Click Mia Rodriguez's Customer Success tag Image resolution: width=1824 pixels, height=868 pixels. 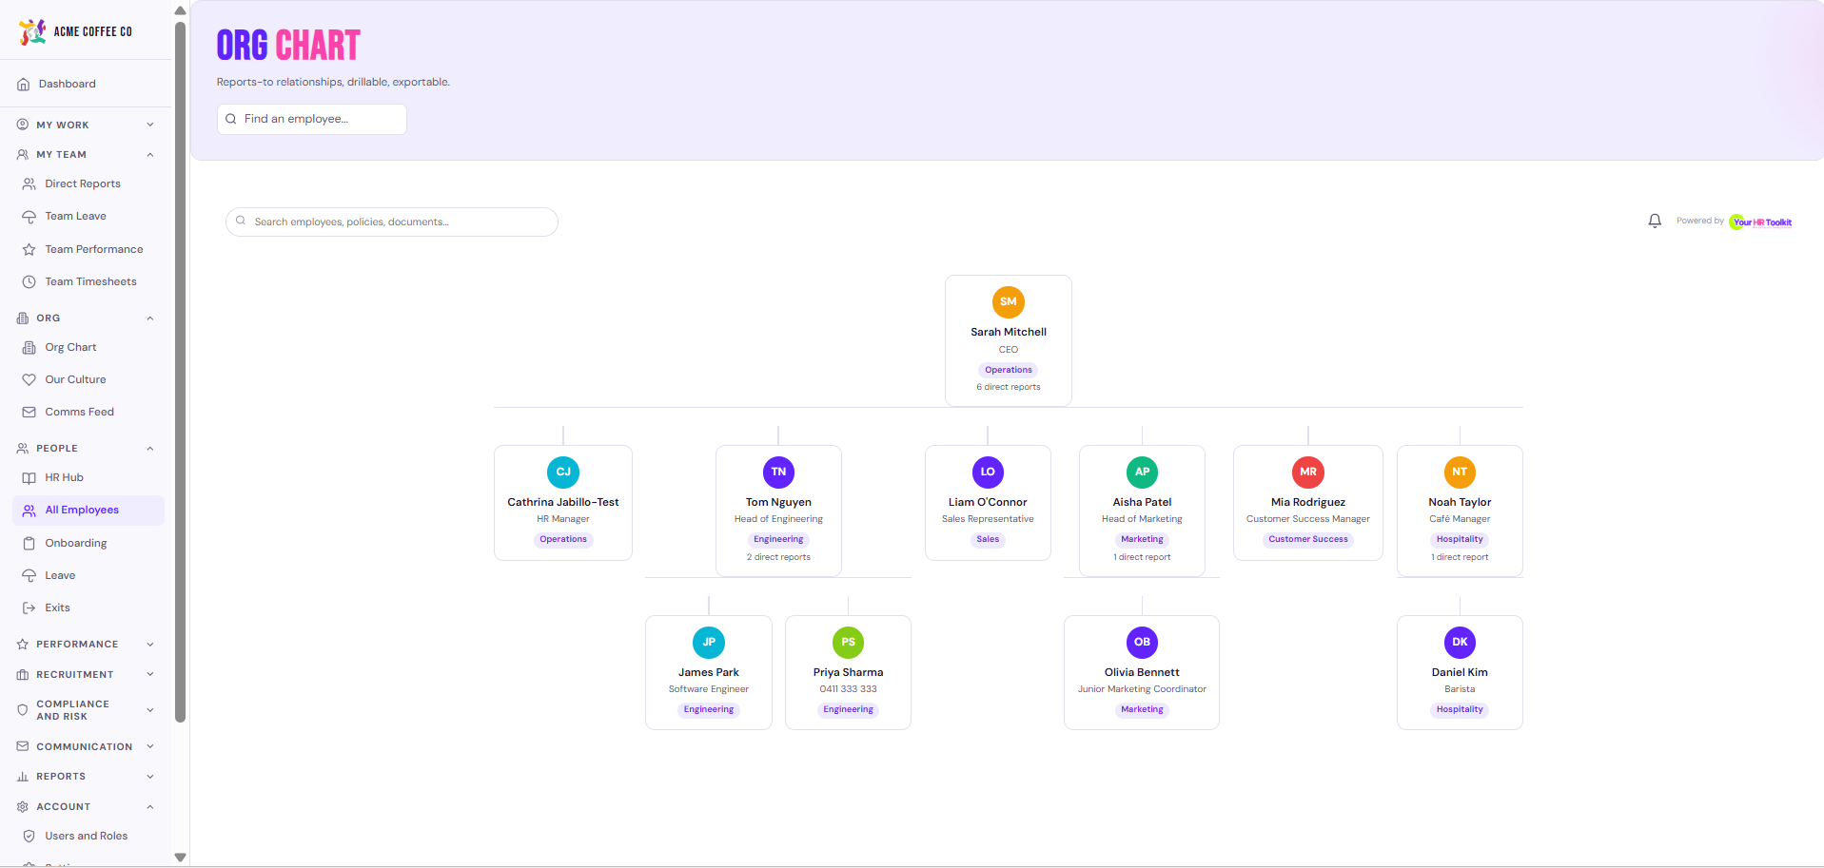1308,539
